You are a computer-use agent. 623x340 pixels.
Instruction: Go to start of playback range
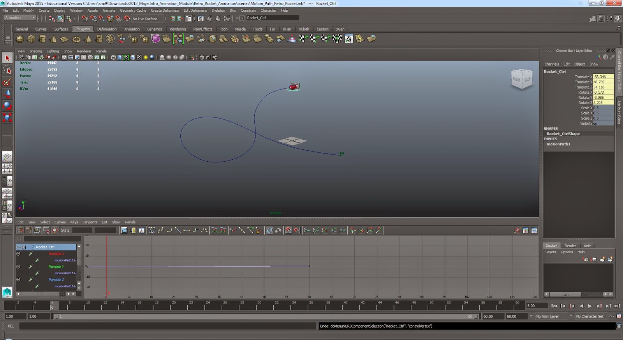click(x=554, y=306)
